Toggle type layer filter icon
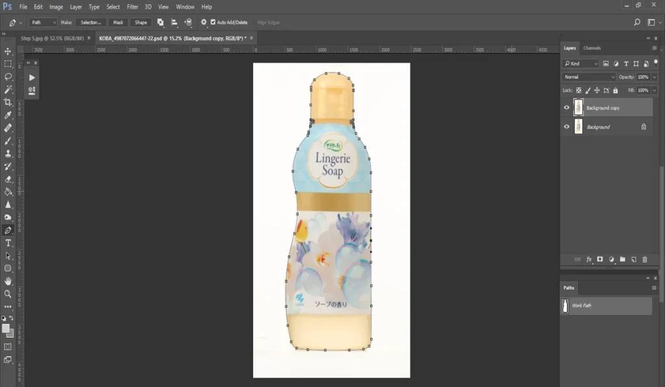The image size is (665, 387). [x=626, y=64]
